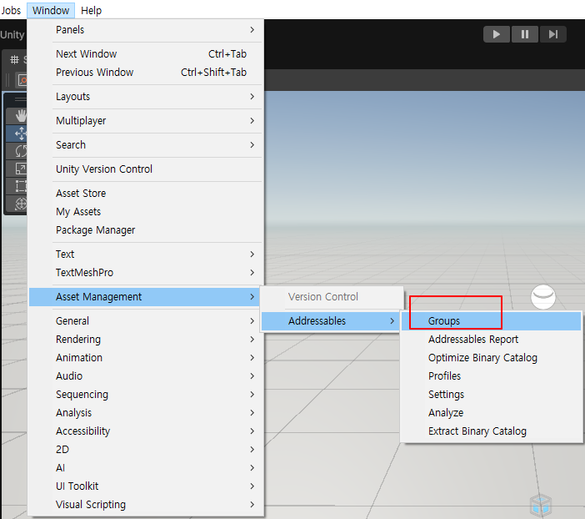Click the cube gizmo icon in scene view
Viewport: 585px width, 519px height.
[541, 504]
